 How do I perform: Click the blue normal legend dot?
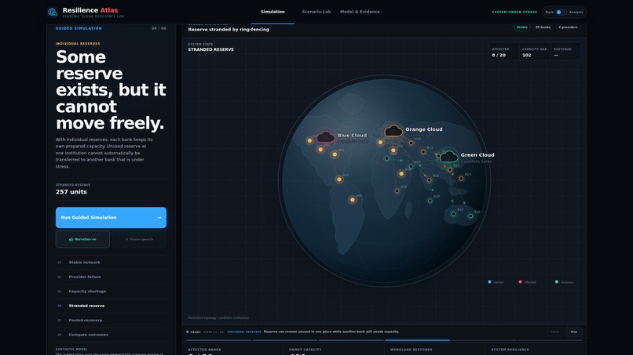[x=489, y=282]
